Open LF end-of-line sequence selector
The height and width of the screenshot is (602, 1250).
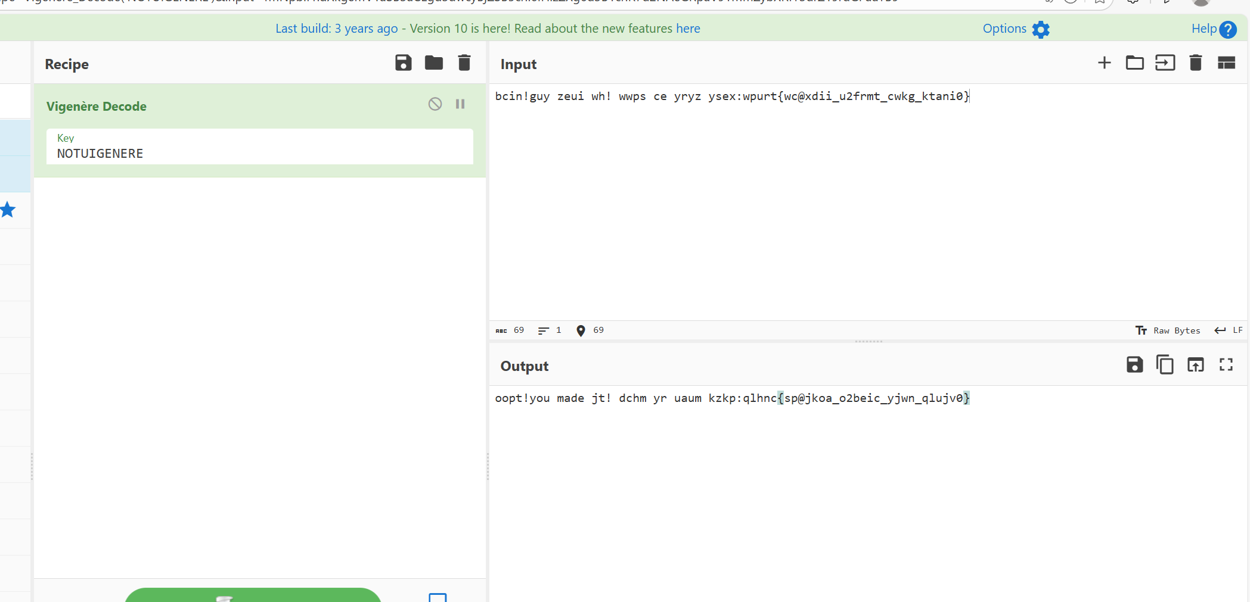click(1229, 330)
